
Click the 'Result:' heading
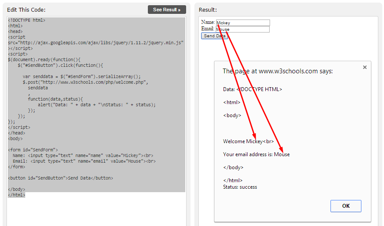click(208, 10)
